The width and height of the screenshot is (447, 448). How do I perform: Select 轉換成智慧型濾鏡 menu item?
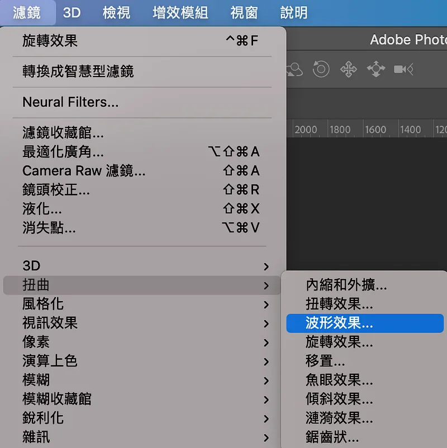[x=142, y=72]
